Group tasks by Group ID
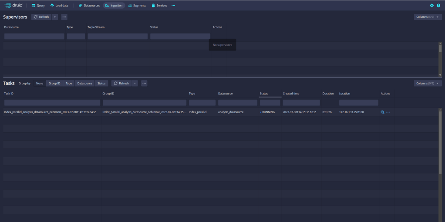This screenshot has width=445, height=222. click(54, 83)
